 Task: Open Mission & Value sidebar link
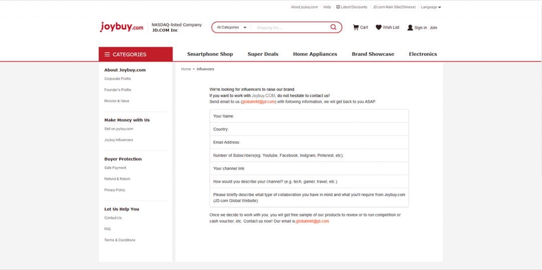coord(116,101)
